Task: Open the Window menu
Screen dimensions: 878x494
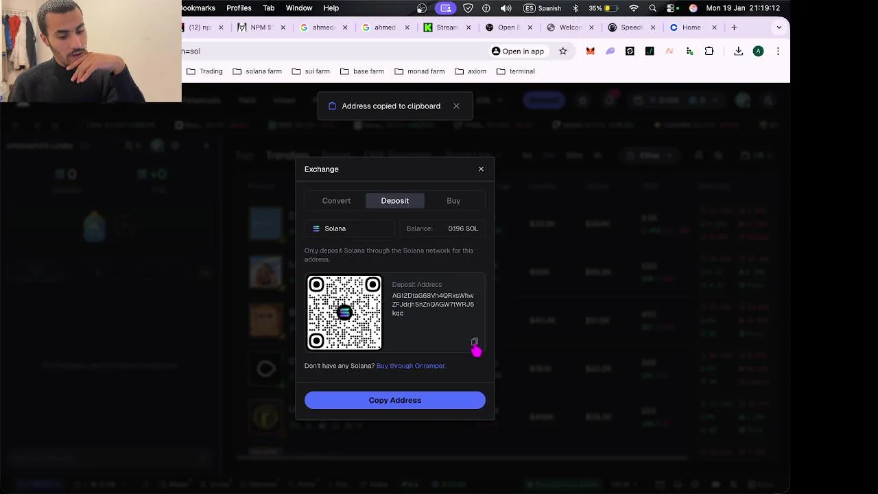Action: (x=299, y=8)
